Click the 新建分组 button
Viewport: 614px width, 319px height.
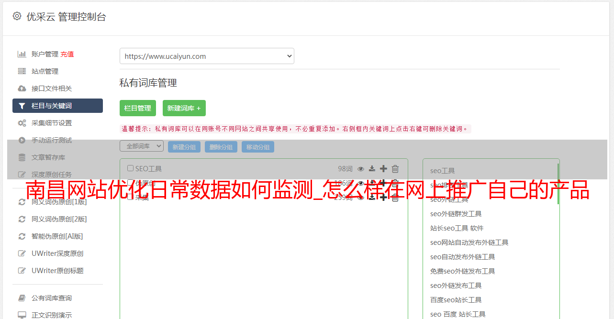pos(184,147)
